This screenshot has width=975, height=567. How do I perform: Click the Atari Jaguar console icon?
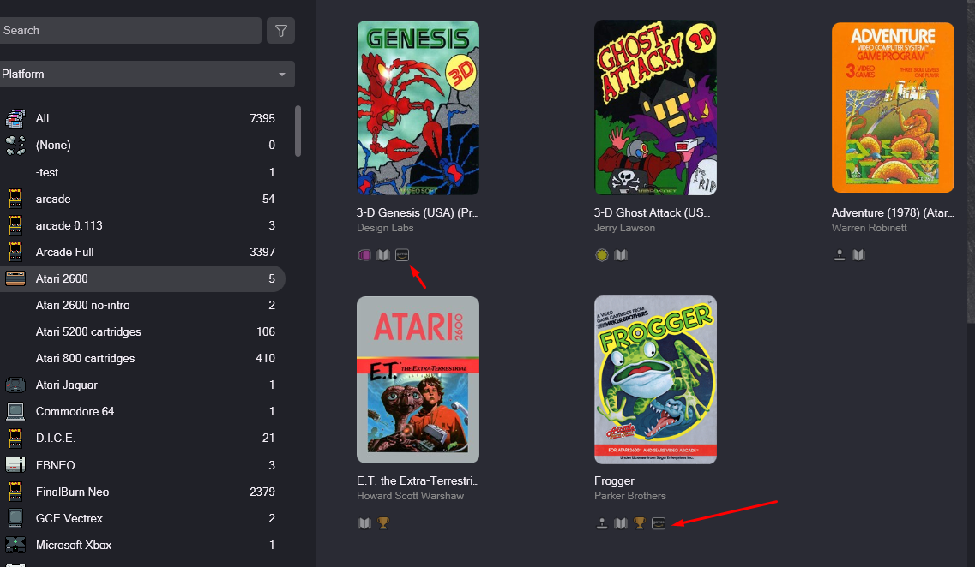pos(15,385)
